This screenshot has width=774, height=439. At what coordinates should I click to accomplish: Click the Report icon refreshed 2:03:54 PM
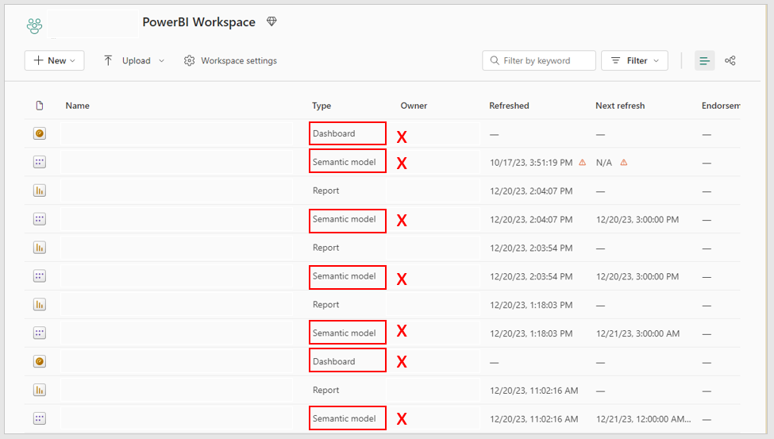(40, 248)
